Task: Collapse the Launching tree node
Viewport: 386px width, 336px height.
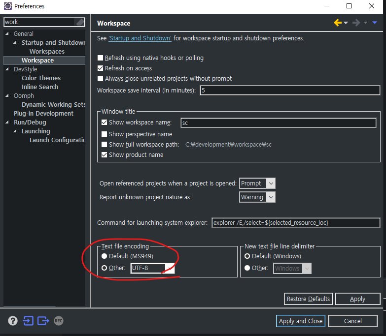Action: tap(15, 131)
